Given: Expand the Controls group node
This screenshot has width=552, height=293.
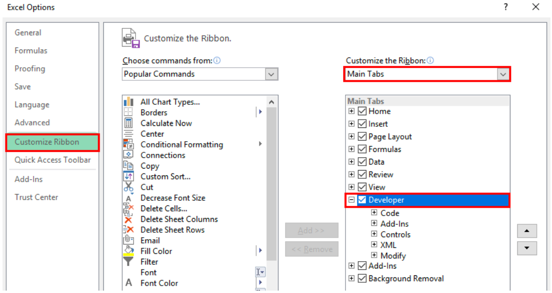Looking at the screenshot, I should coord(374,234).
